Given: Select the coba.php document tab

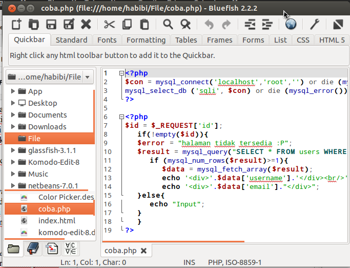Looking at the screenshot, I should tap(120, 251).
